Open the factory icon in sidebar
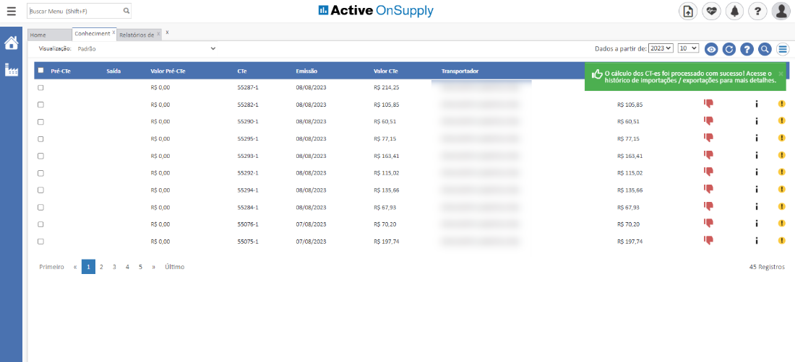Image resolution: width=795 pixels, height=362 pixels. (x=11, y=70)
